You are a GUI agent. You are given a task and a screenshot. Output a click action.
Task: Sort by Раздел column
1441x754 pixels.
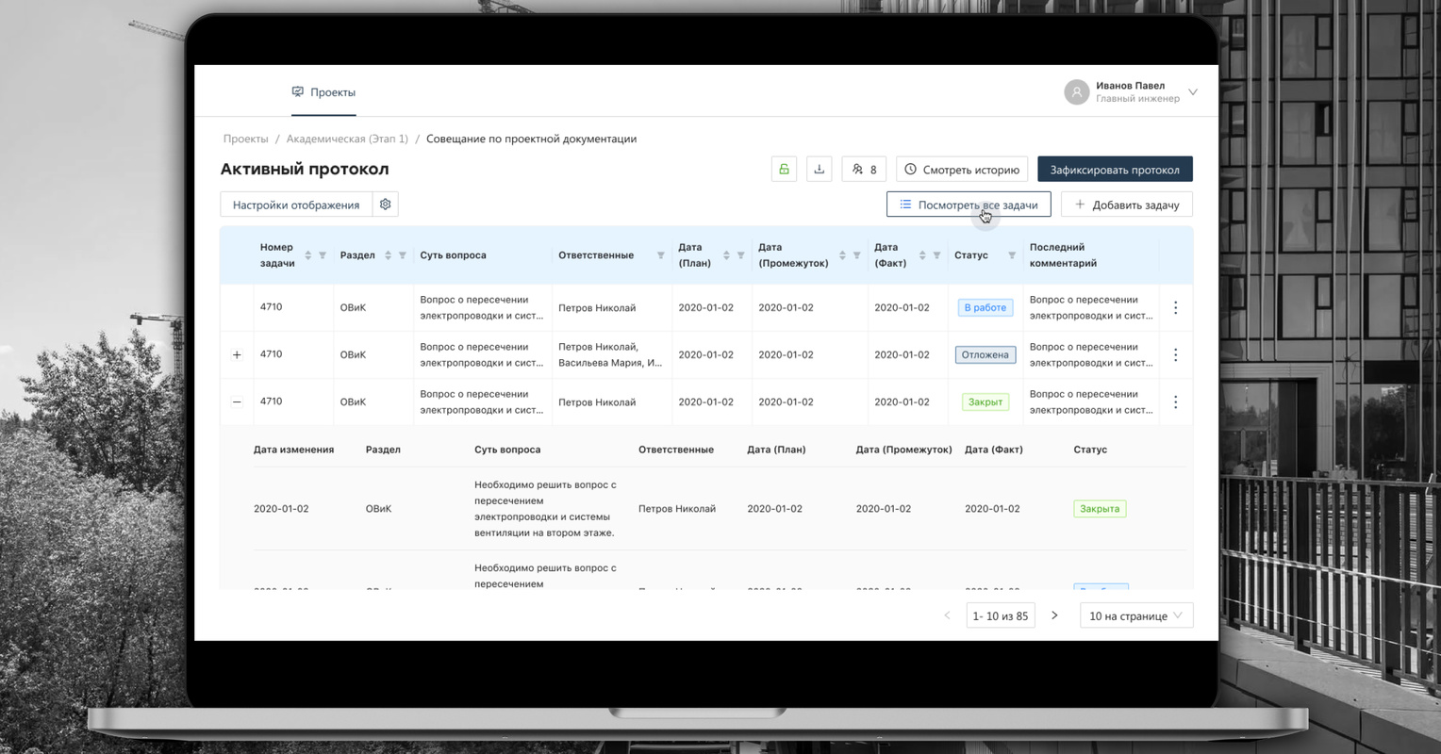[388, 255]
